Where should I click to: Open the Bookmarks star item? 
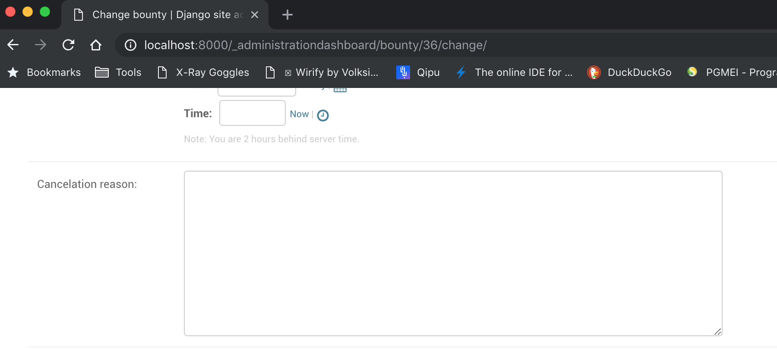click(44, 72)
